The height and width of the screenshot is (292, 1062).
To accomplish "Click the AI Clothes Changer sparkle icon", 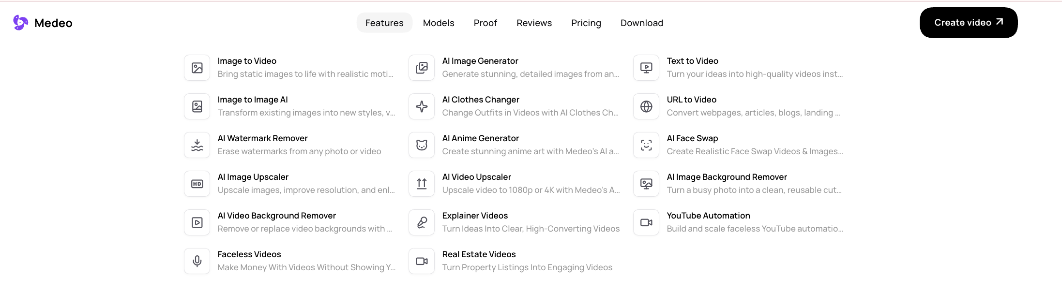I will pyautogui.click(x=422, y=106).
